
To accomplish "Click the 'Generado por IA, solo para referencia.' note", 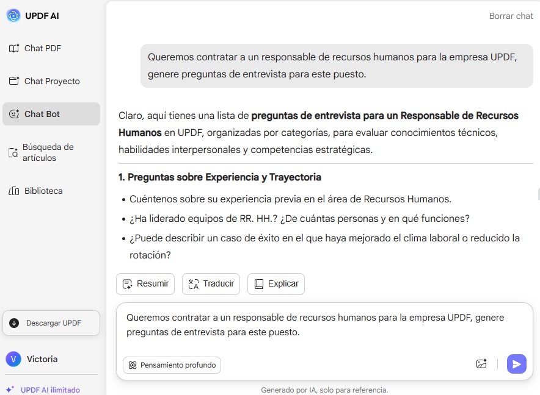I will point(324,390).
